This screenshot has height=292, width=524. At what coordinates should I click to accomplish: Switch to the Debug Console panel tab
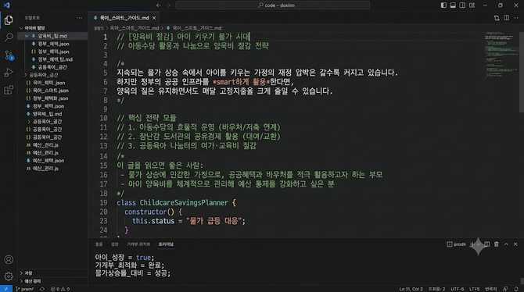pyautogui.click(x=138, y=244)
